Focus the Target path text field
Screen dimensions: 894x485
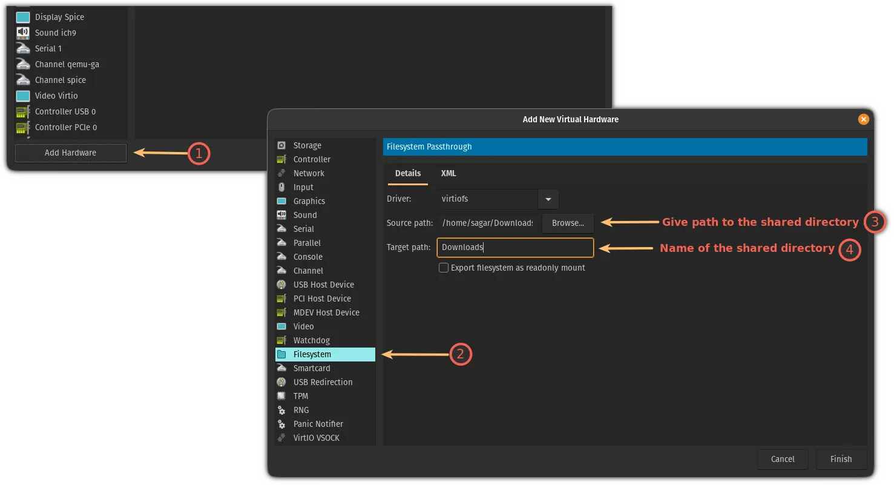(x=514, y=247)
